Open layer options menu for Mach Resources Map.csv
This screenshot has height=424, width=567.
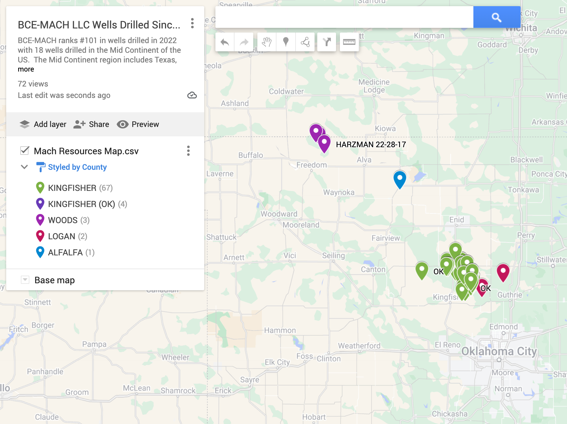pos(188,151)
